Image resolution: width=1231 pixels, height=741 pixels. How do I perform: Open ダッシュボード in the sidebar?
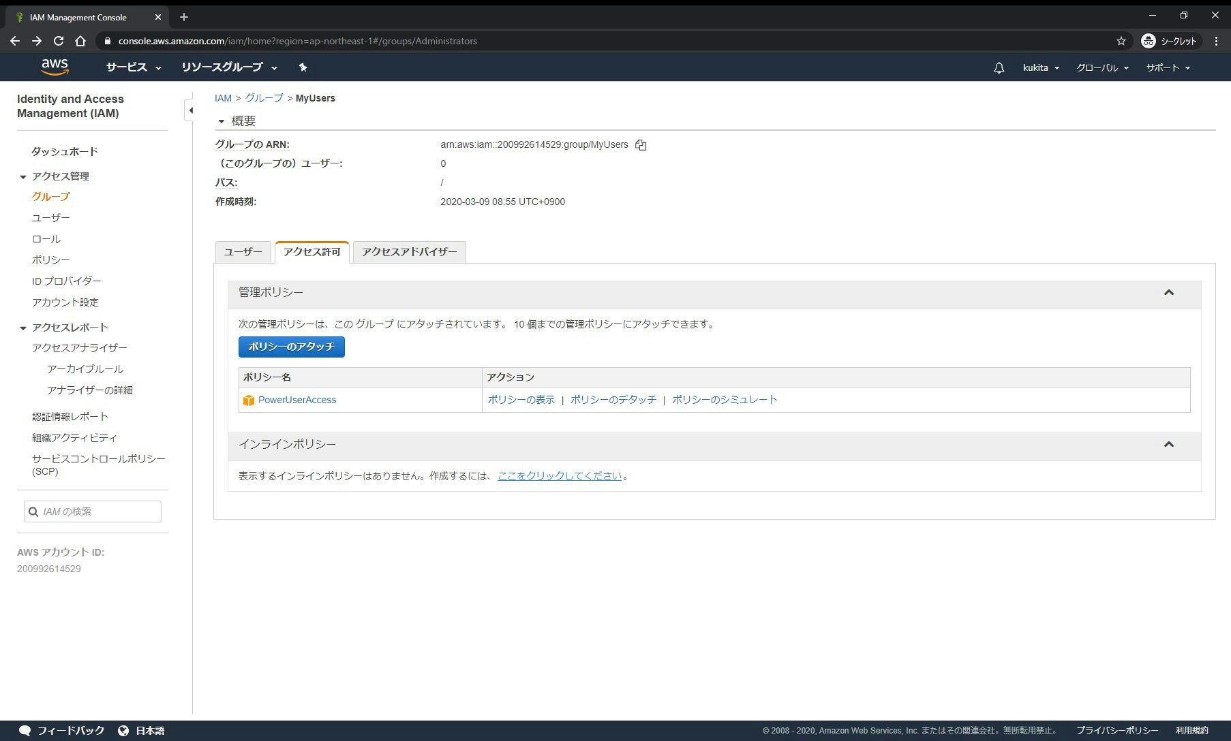coord(65,151)
